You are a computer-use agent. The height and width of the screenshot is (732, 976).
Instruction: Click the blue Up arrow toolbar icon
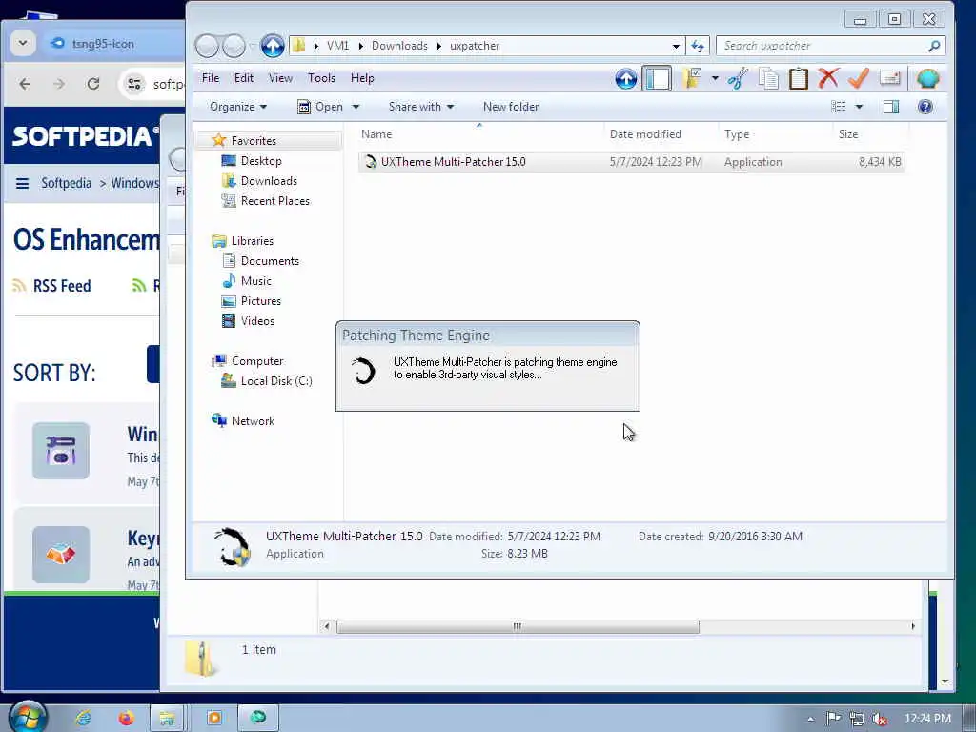tap(626, 79)
